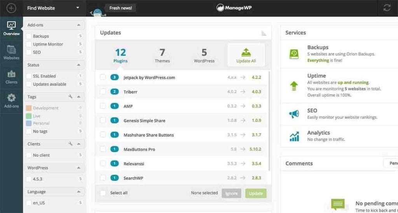
Task: Check the SEO add-on filter
Action: (x=29, y=52)
